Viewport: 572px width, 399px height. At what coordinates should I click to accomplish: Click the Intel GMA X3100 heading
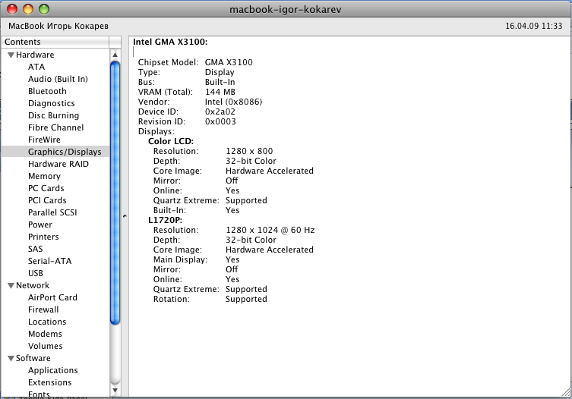[170, 42]
